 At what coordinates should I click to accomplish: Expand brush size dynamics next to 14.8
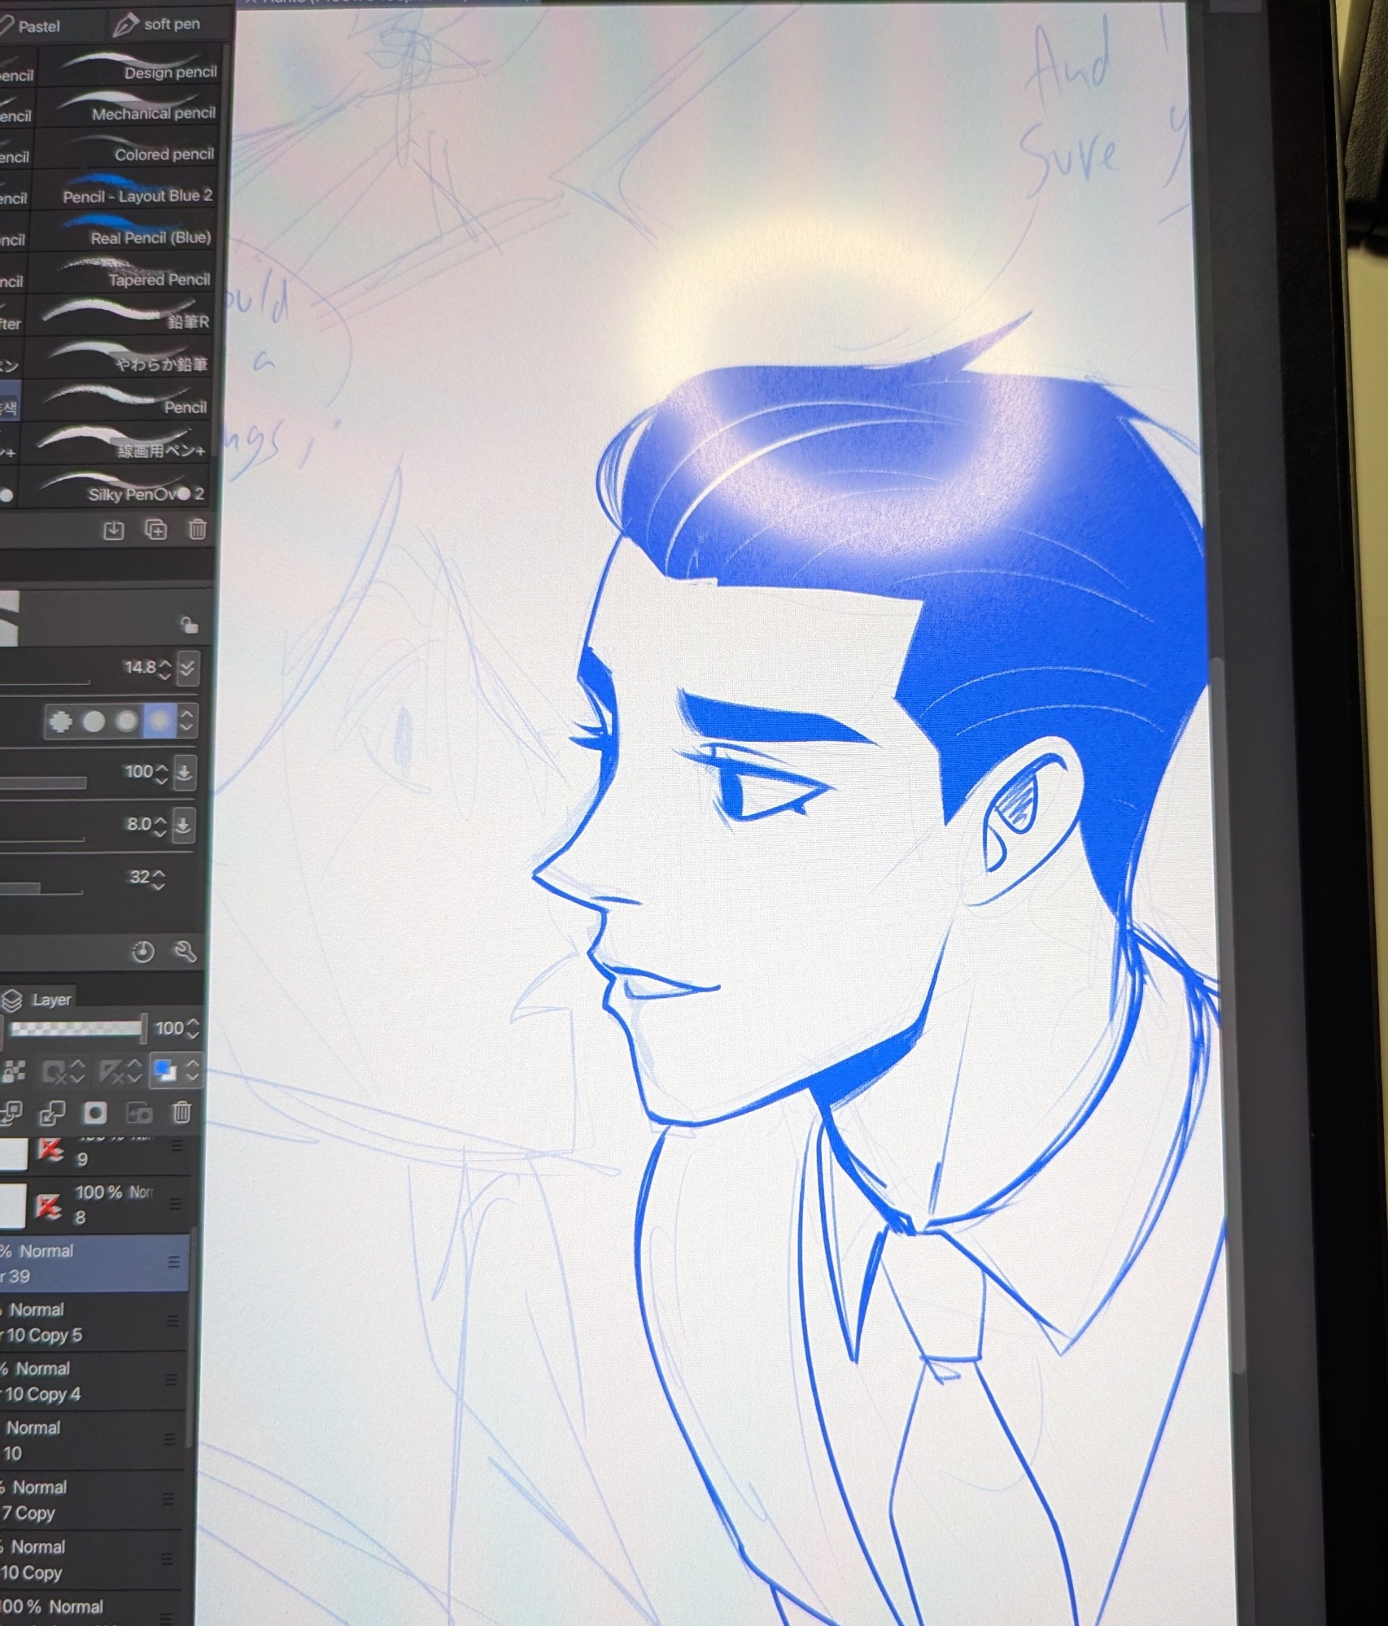click(x=187, y=668)
